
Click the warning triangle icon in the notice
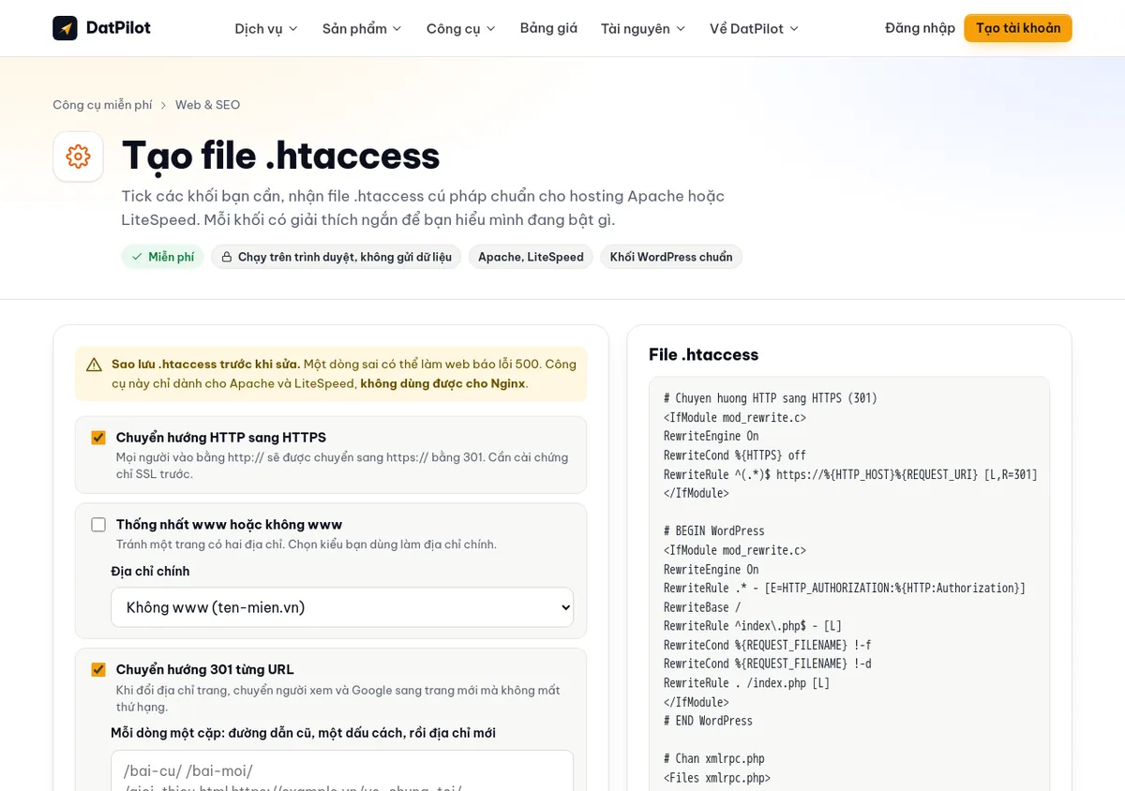coord(94,365)
